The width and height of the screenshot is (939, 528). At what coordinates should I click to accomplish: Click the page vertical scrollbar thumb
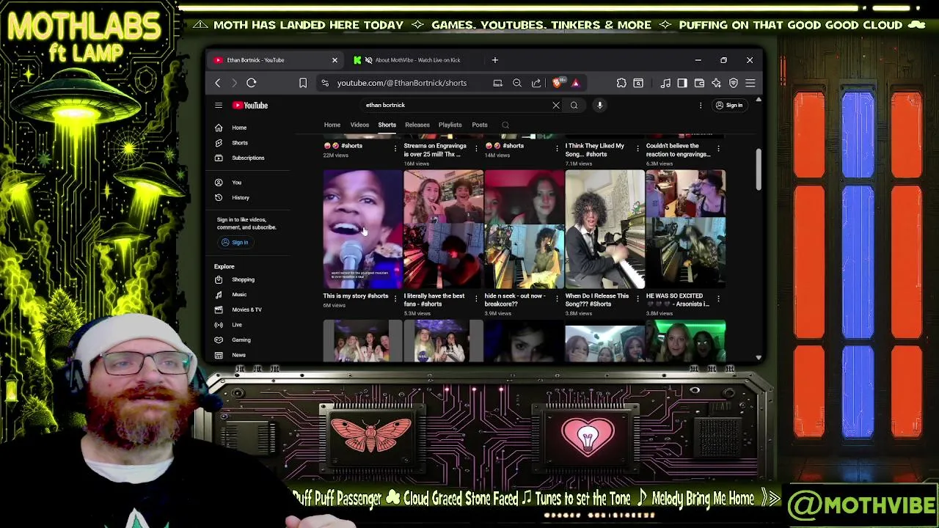coord(759,169)
